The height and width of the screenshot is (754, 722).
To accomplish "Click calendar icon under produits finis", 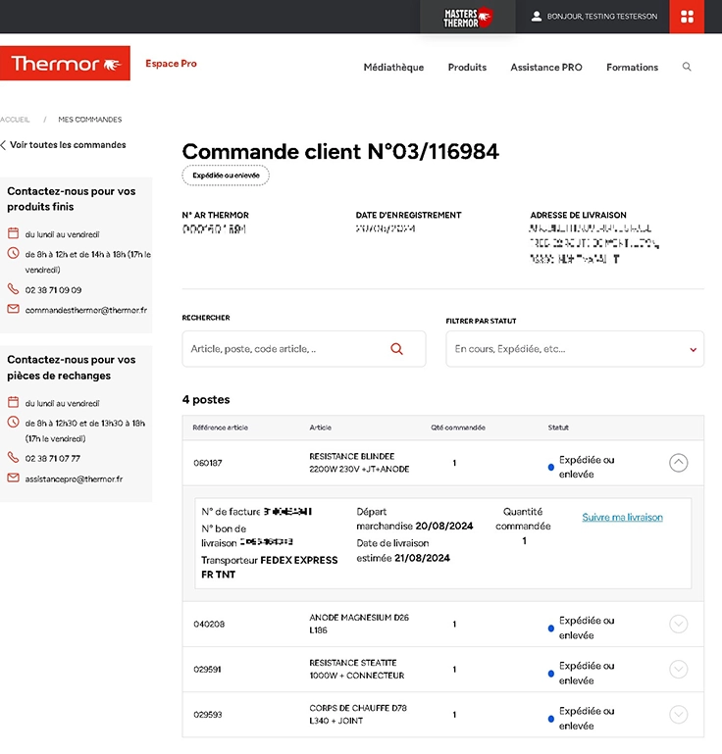I will click(x=13, y=233).
